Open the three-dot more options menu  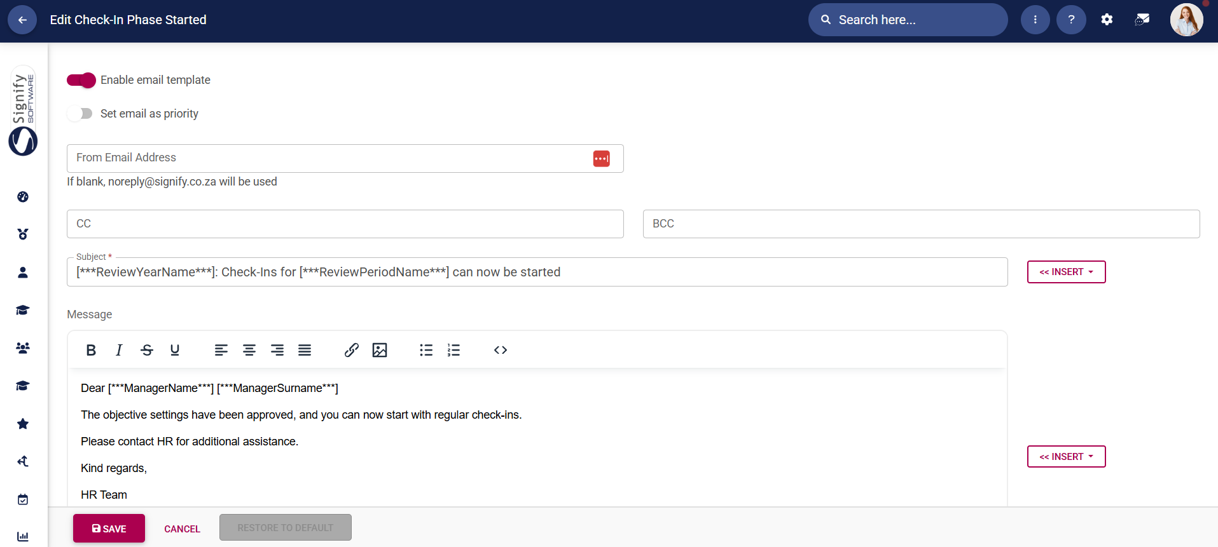[1035, 20]
